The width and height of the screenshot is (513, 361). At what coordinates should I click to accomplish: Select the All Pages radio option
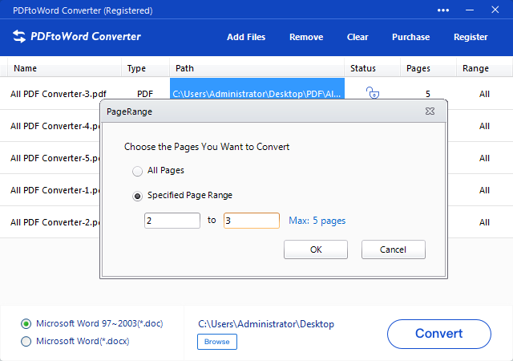point(137,171)
